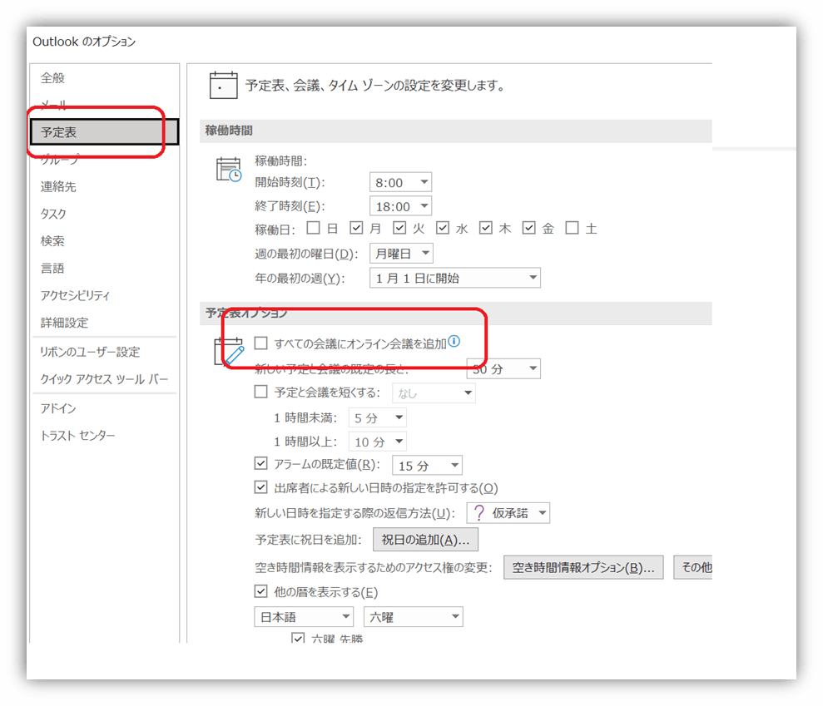The image size is (823, 706).
Task: Uncheck the 月 (Monday) workday checkbox
Action: pyautogui.click(x=356, y=228)
